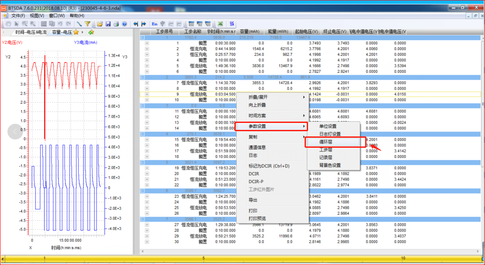This screenshot has width=485, height=265.
Task: Expand step 7 恒流恒压充电 row
Action: coord(147,83)
